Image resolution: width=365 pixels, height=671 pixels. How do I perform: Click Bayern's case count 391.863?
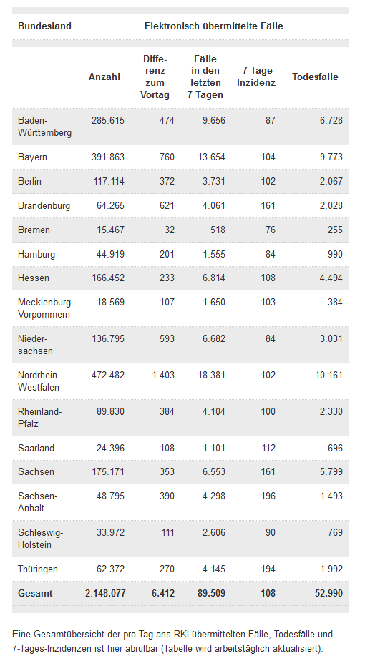click(x=108, y=157)
